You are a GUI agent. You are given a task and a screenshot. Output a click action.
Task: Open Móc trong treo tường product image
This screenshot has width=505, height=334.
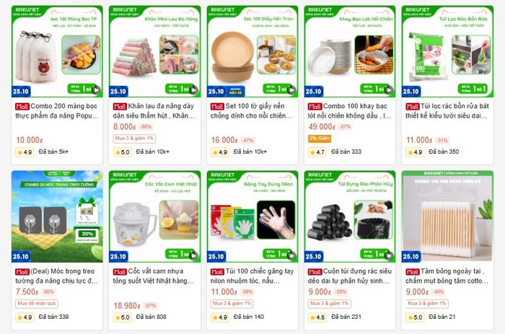57,216
